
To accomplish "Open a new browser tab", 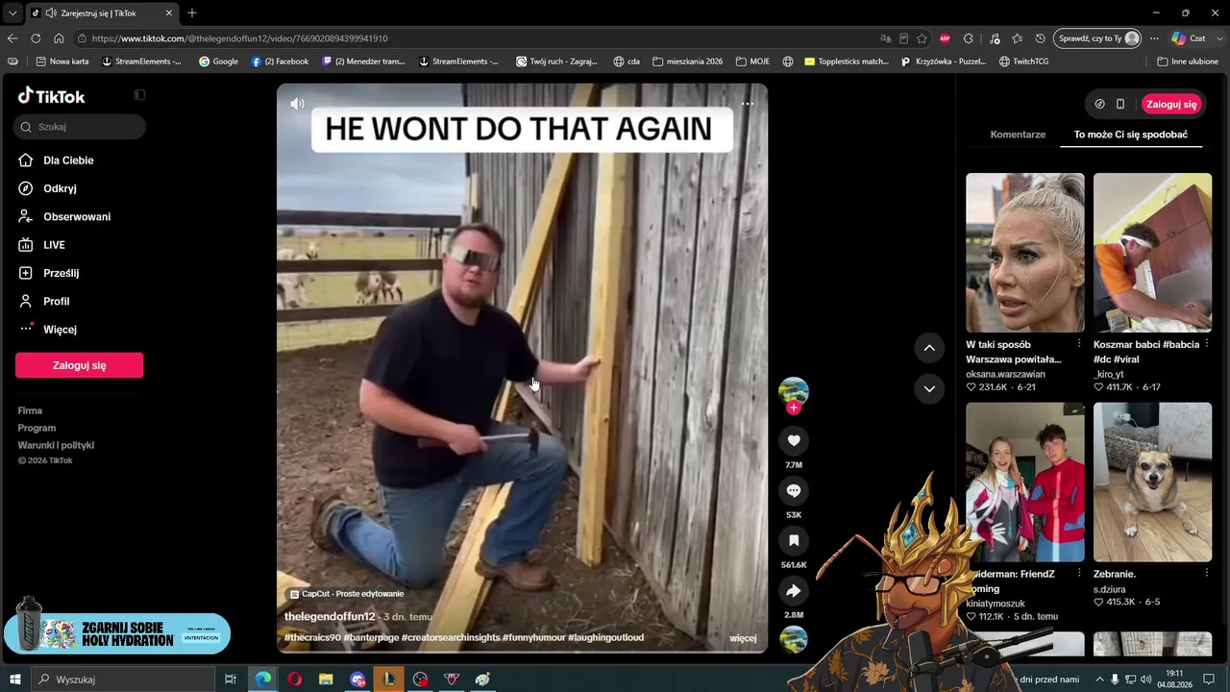I will (192, 13).
